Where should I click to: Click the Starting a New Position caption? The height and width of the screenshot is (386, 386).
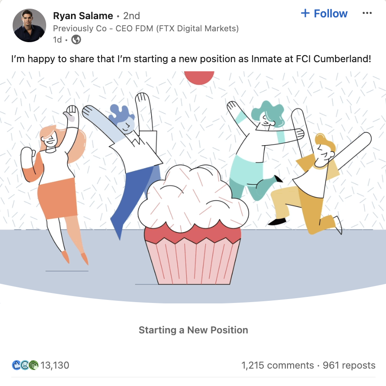193,330
